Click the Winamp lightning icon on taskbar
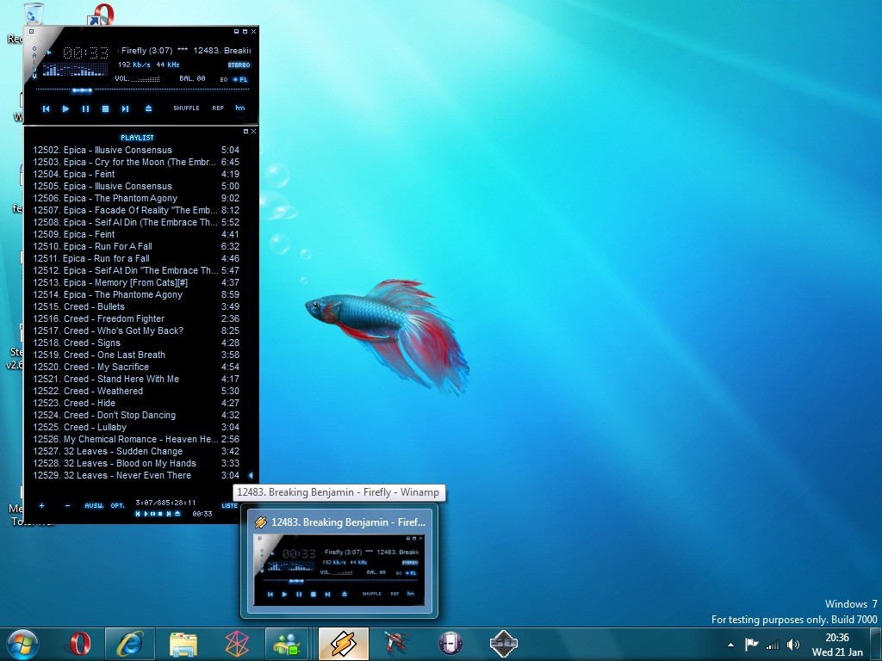This screenshot has height=661, width=882. tap(343, 644)
